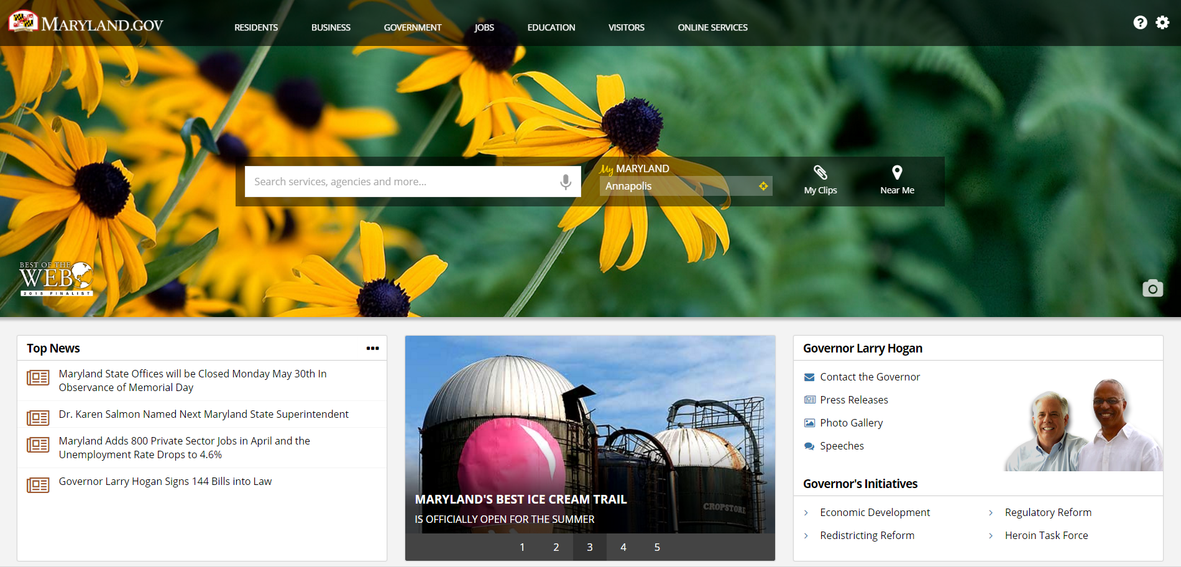Open Economic Development initiative
The image size is (1181, 567).
(x=875, y=512)
